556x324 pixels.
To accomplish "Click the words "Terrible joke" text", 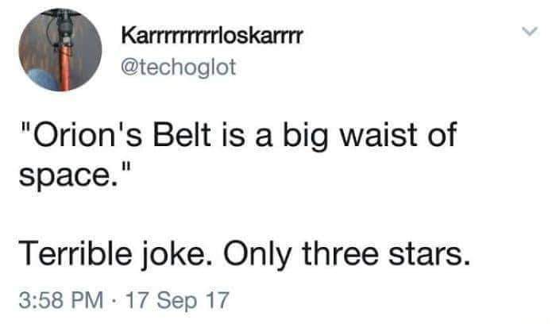I will [x=117, y=254].
